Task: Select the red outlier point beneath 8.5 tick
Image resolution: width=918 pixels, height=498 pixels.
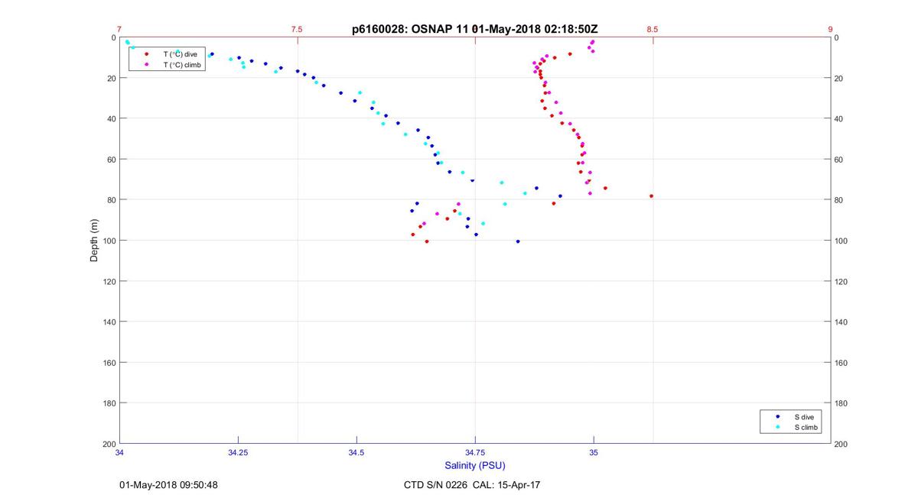Action: coord(651,196)
